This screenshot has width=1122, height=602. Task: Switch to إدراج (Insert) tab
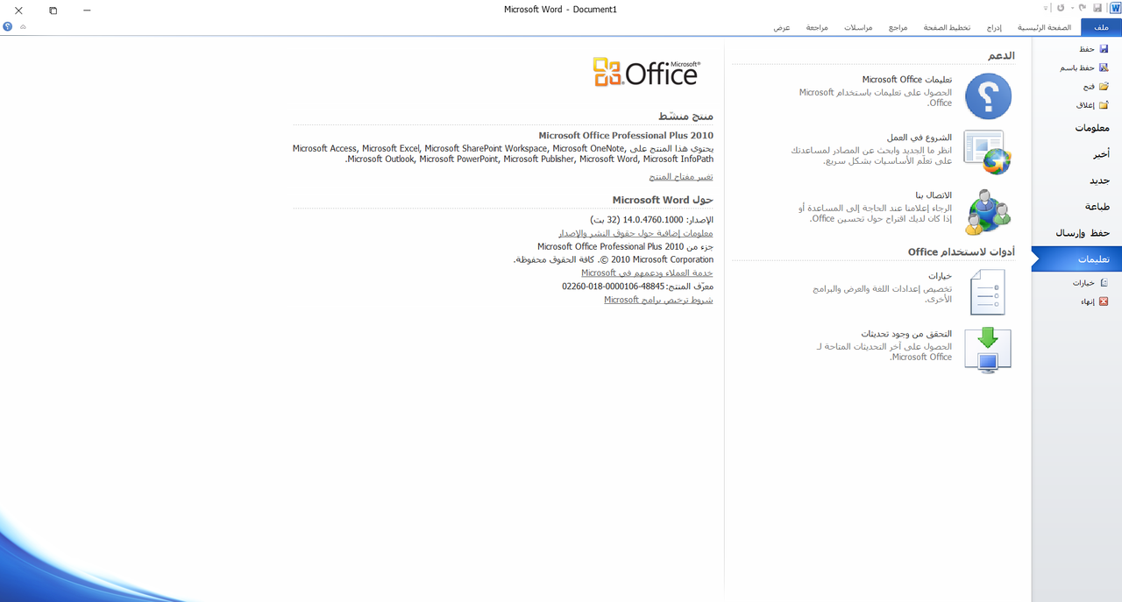pos(994,27)
